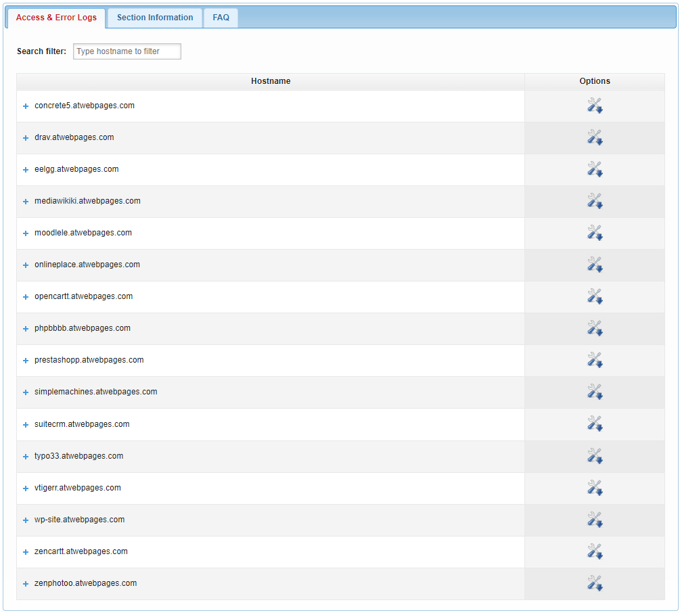Click the wrench icon for opencartt.atwebpages.com
680x615 pixels.
pyautogui.click(x=595, y=296)
